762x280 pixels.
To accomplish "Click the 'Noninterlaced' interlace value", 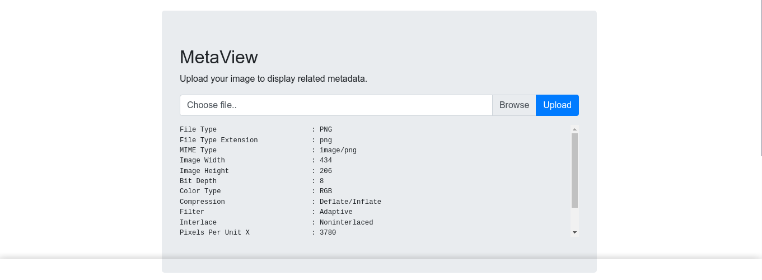I will click(346, 222).
